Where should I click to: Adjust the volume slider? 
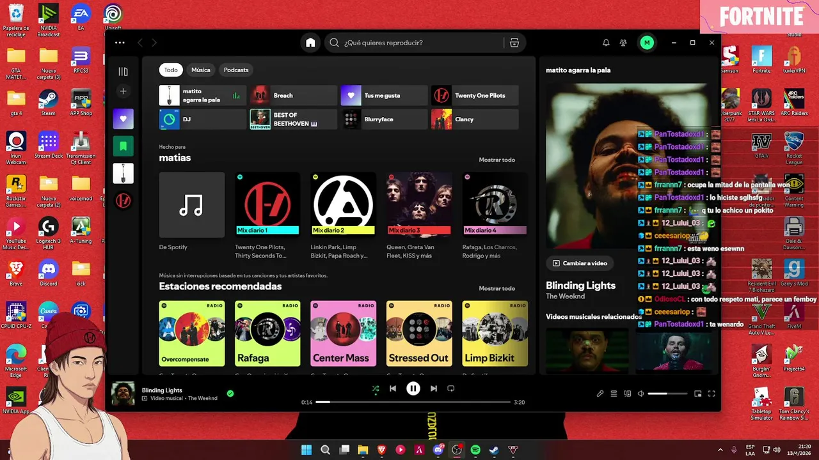click(x=667, y=394)
